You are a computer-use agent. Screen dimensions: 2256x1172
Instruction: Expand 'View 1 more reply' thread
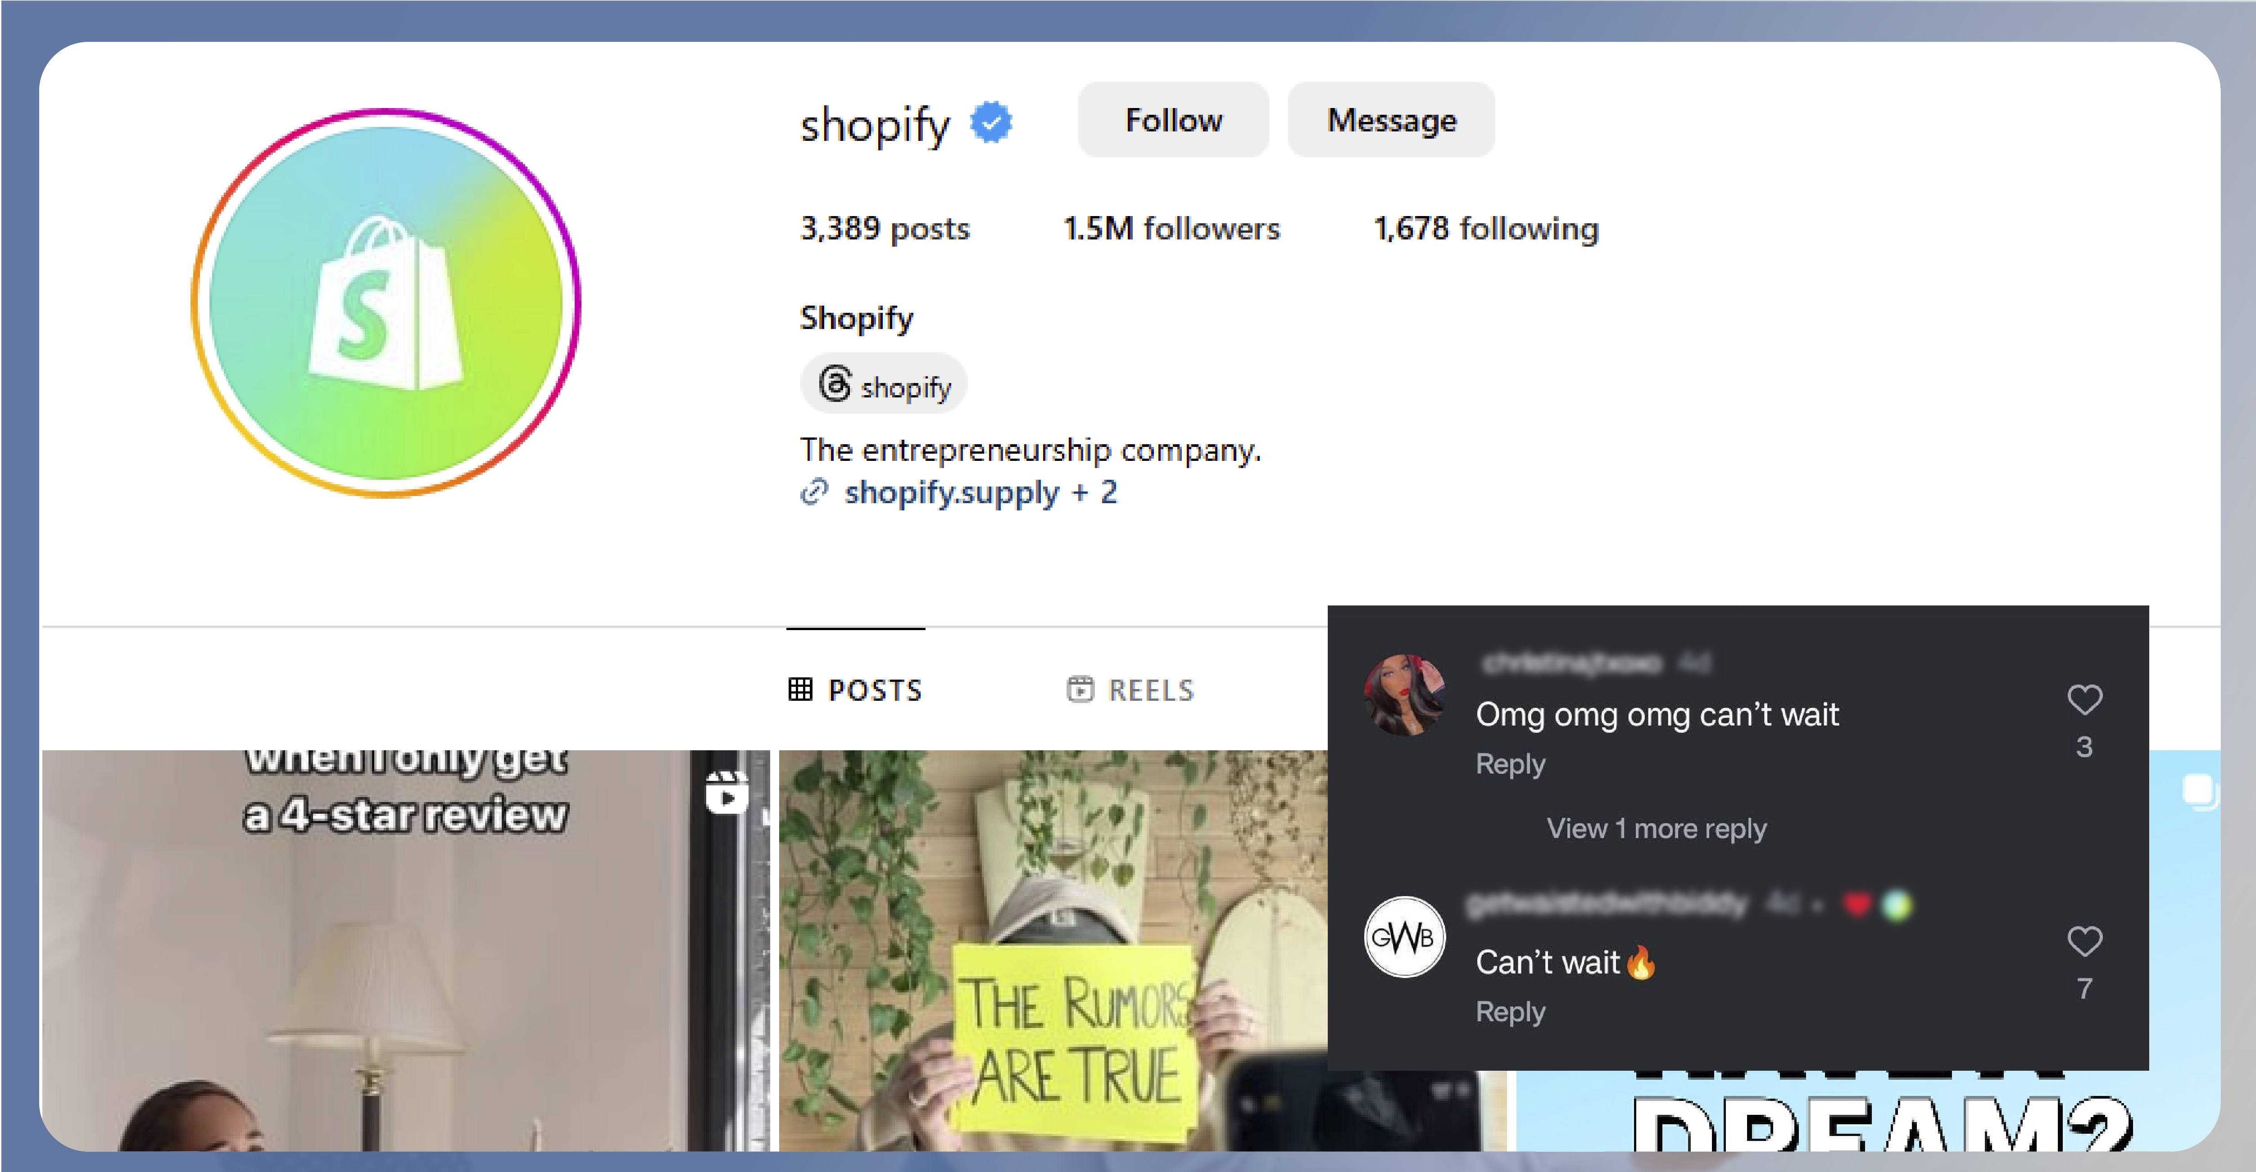pyautogui.click(x=1655, y=828)
